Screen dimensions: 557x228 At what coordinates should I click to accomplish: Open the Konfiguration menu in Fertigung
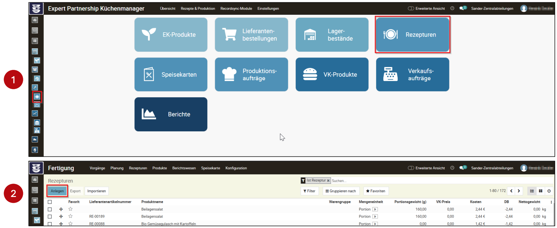[x=236, y=168]
